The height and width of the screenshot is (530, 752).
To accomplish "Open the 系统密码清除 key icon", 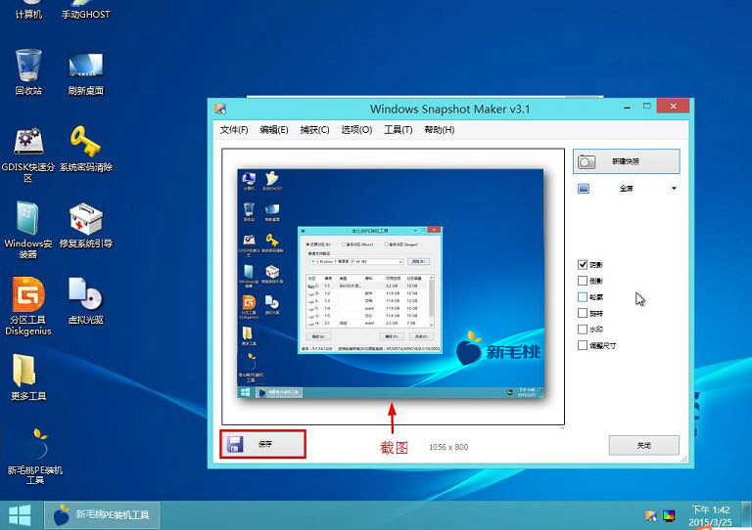I will [x=86, y=149].
